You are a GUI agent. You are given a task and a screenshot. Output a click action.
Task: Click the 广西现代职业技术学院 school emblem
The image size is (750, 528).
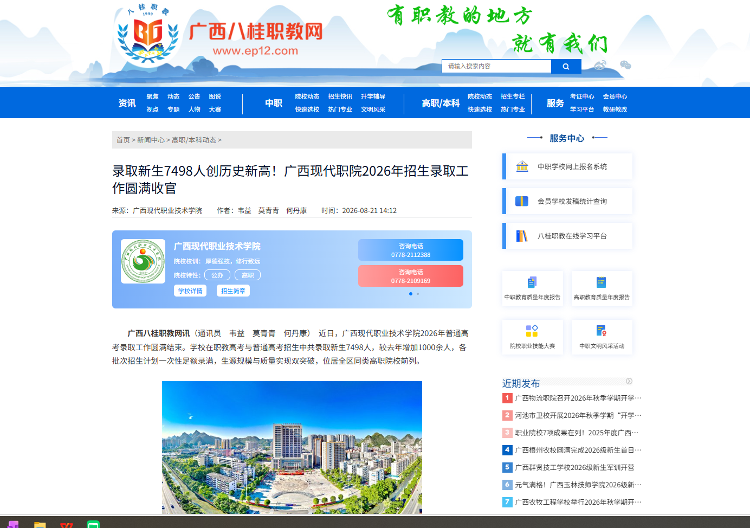tap(143, 261)
